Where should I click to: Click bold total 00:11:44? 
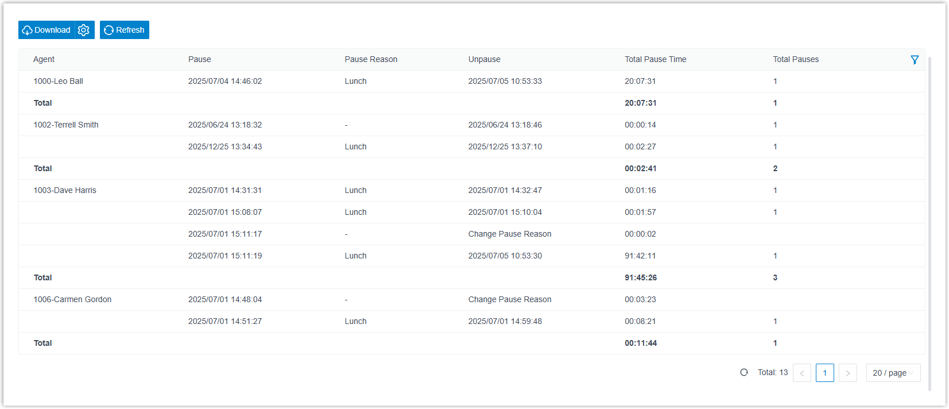coord(641,343)
